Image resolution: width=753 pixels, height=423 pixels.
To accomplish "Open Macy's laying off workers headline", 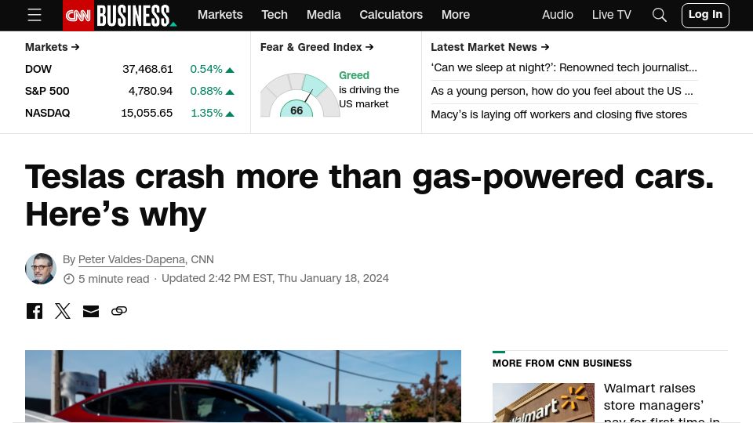I will [x=559, y=114].
